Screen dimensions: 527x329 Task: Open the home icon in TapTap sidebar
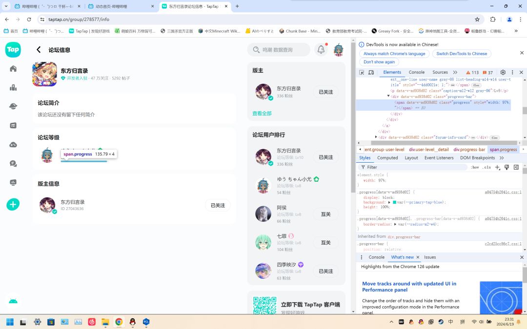(13, 69)
